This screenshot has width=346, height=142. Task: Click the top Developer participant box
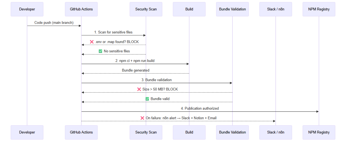tap(27, 9)
